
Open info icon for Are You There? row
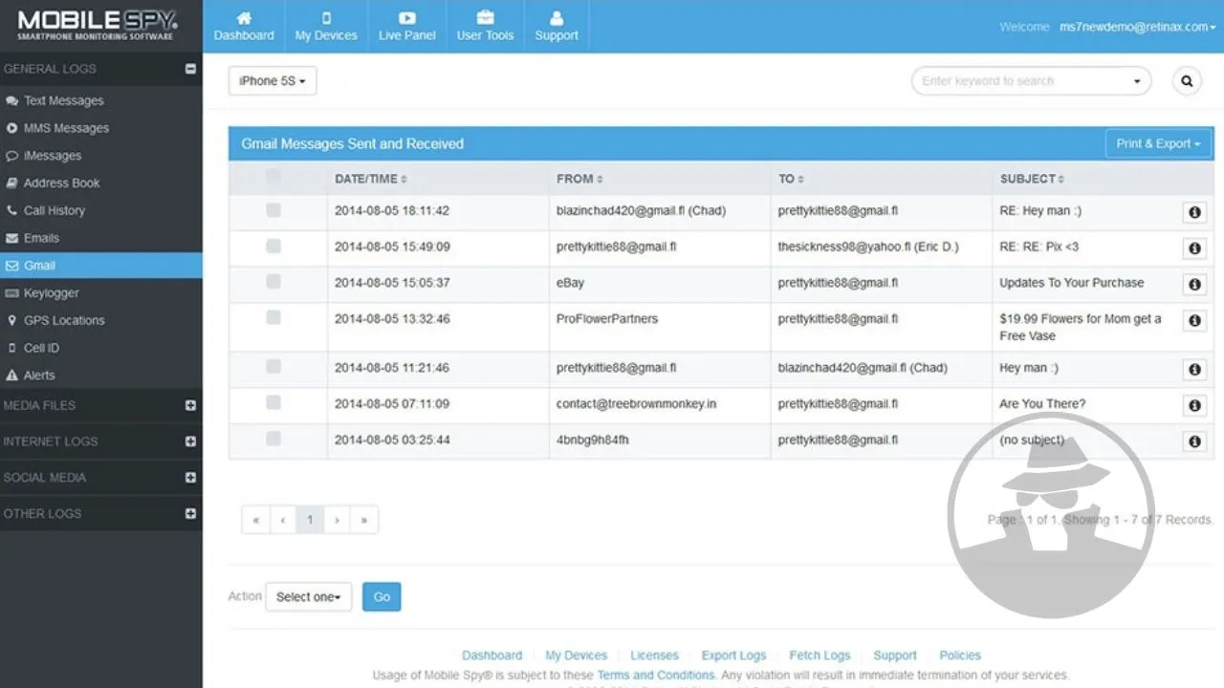coord(1193,405)
